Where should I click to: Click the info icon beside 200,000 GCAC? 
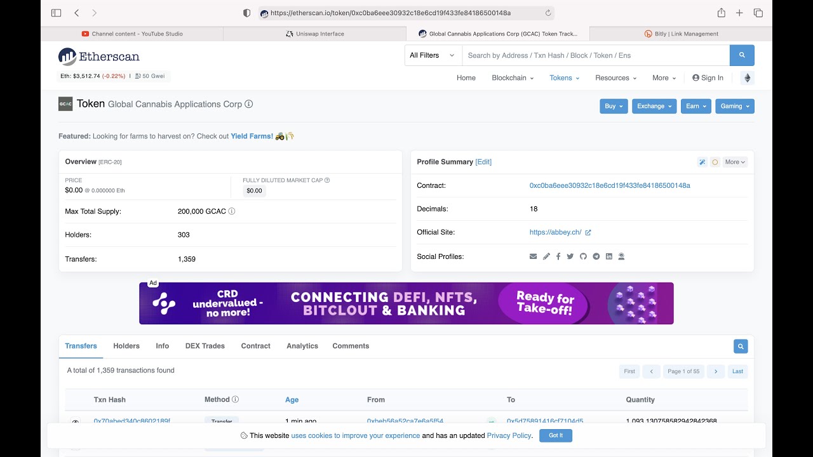(232, 211)
